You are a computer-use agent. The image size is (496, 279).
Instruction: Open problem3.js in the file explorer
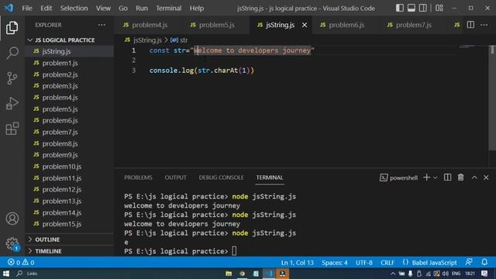coord(69,86)
